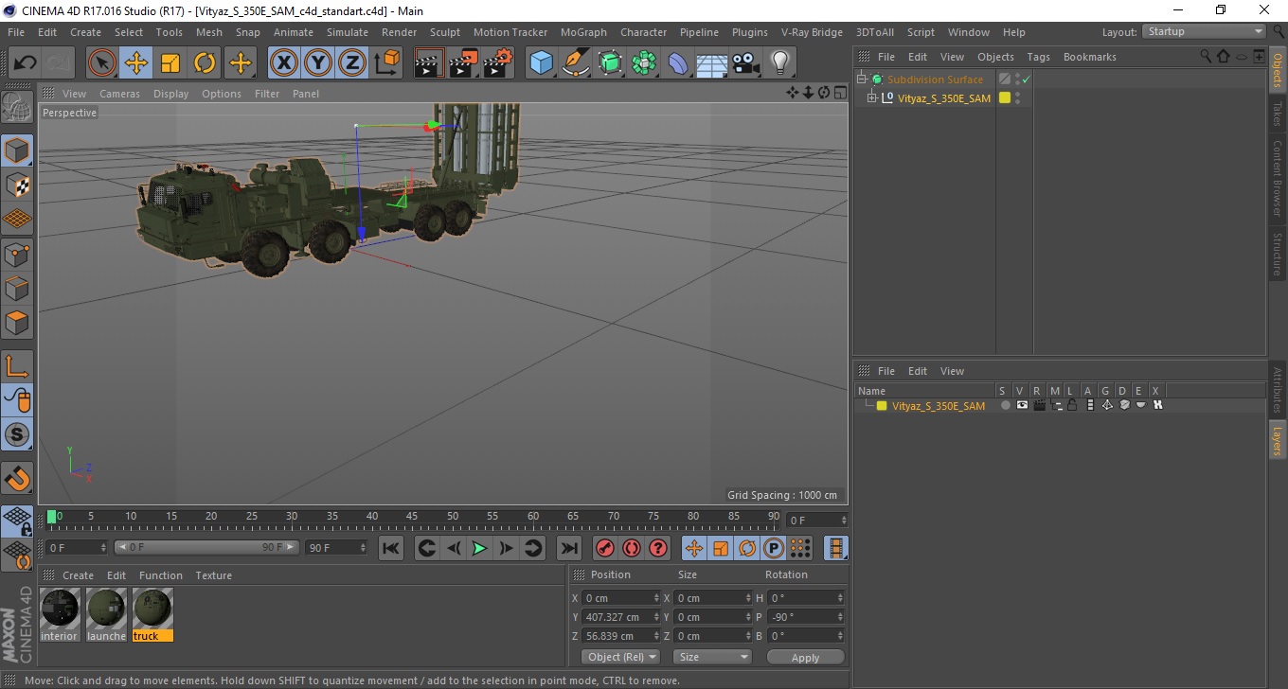
Task: Open the Object (Rel) coordinate dropdown
Action: (x=622, y=657)
